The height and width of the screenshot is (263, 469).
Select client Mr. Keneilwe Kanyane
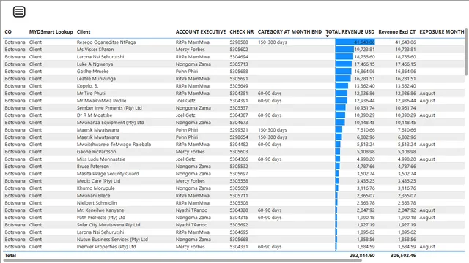click(x=100, y=210)
